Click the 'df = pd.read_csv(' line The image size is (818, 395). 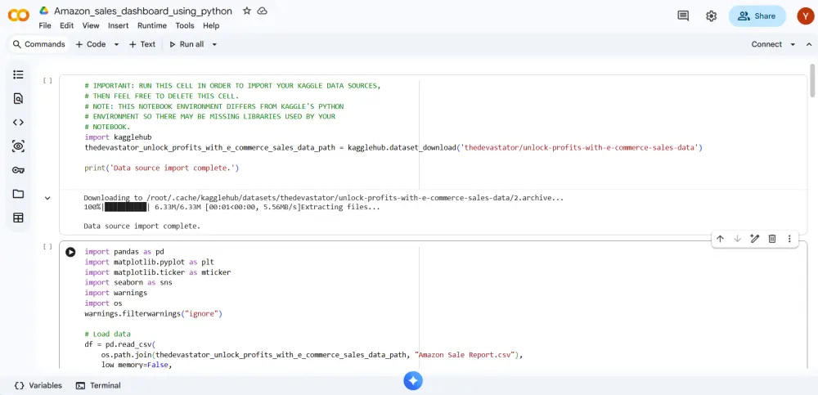120,344
